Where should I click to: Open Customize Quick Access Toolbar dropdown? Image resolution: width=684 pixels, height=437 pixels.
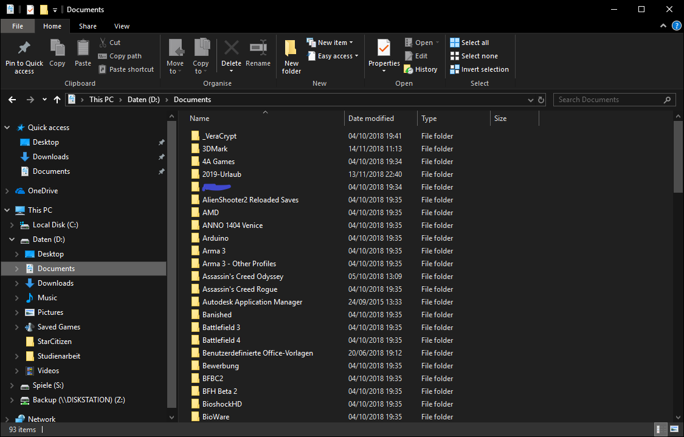click(55, 10)
